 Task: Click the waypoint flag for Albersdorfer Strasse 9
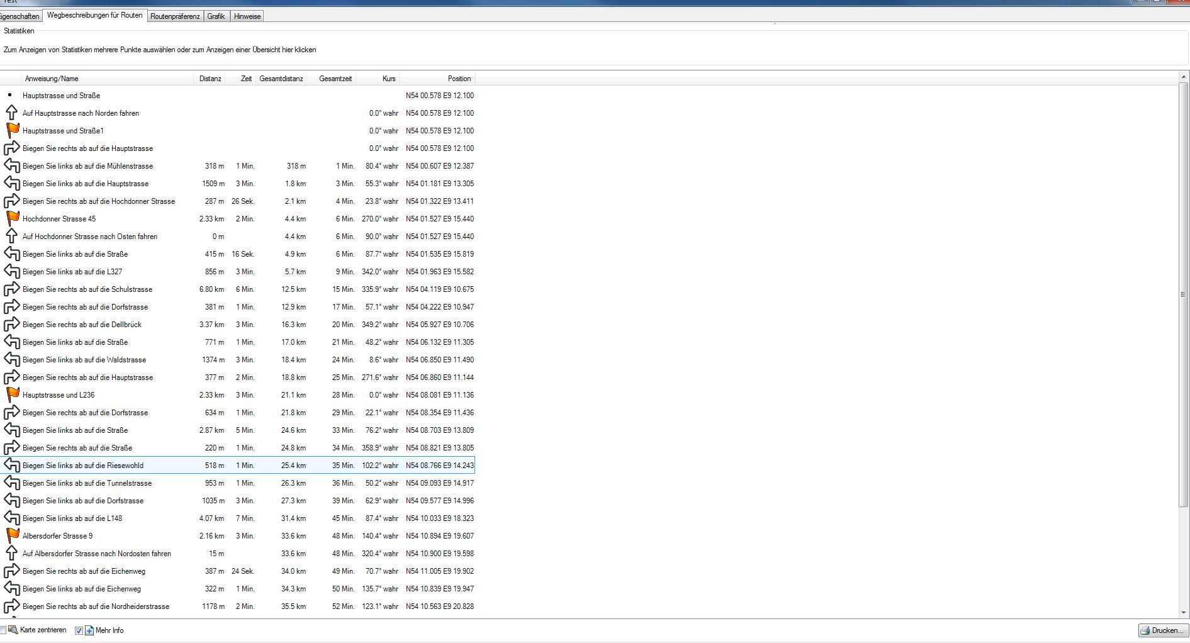(x=12, y=536)
